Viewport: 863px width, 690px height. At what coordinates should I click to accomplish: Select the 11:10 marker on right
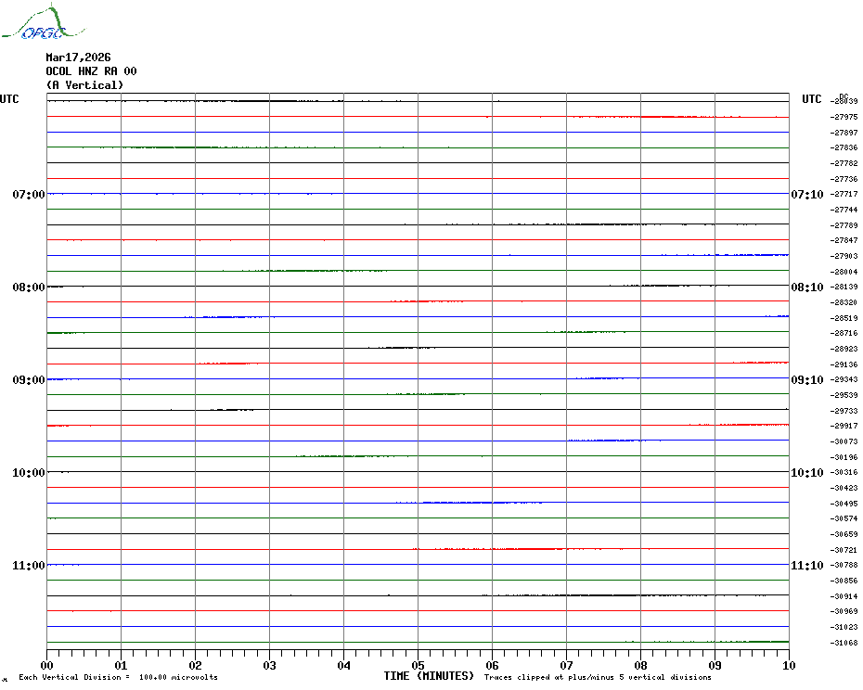pos(806,566)
